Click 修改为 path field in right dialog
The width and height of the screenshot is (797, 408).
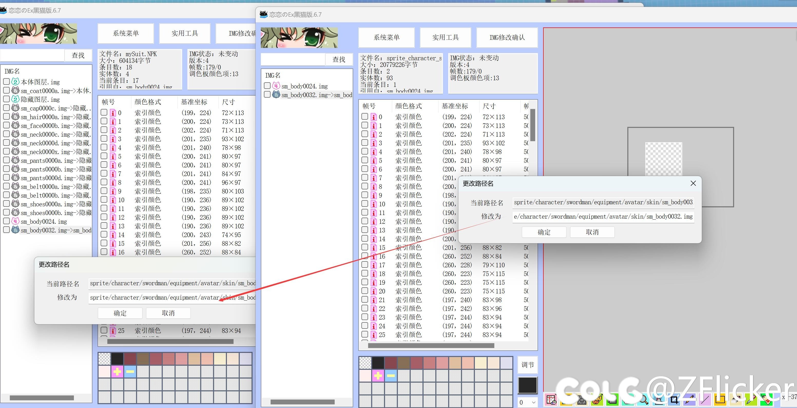click(x=603, y=217)
